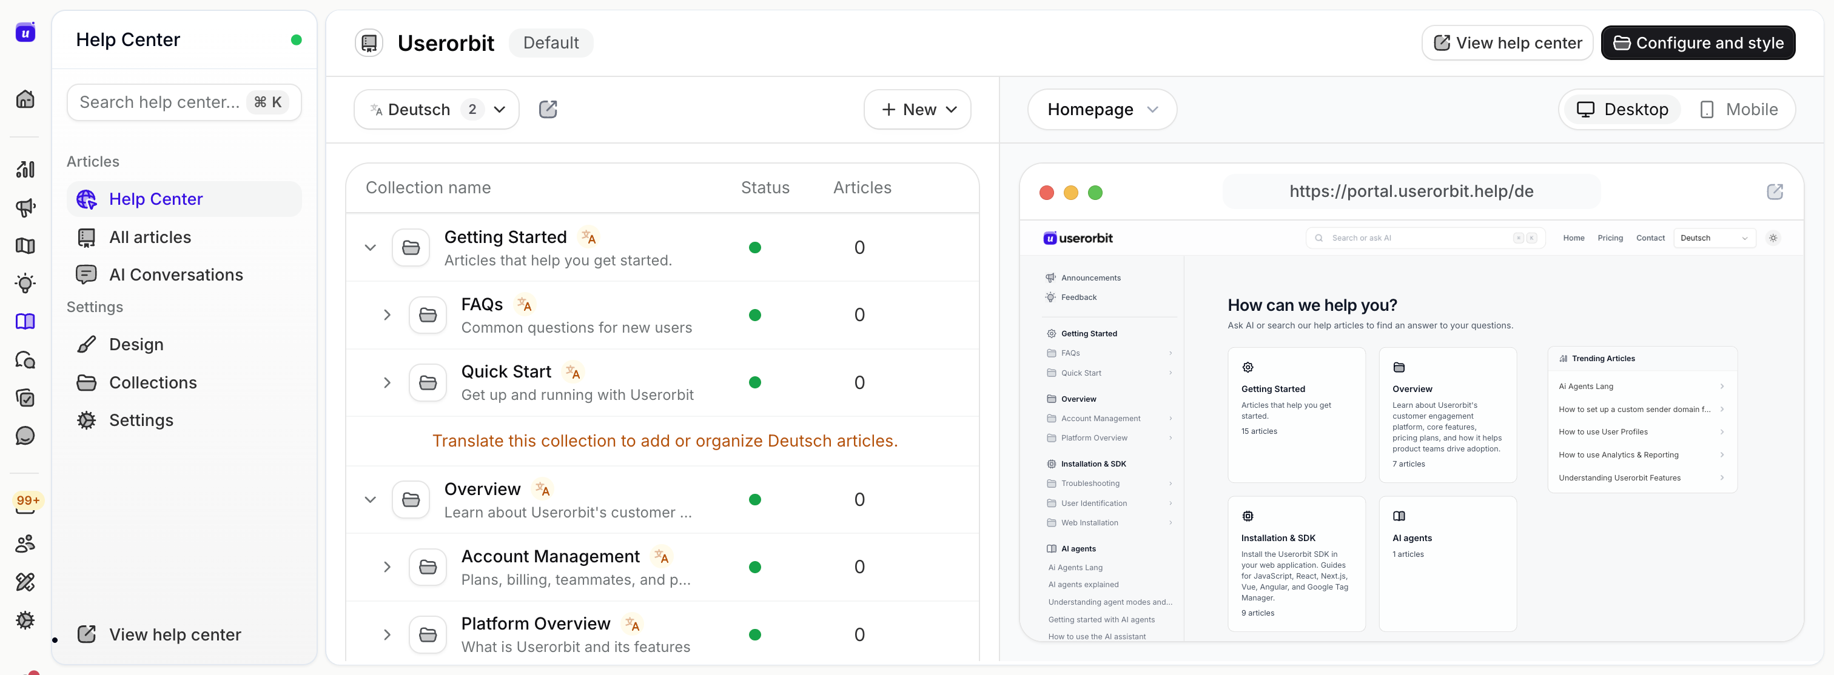Viewport: 1834px width, 675px height.
Task: Open Deutsch language selector in portal preview
Action: [x=1715, y=238]
